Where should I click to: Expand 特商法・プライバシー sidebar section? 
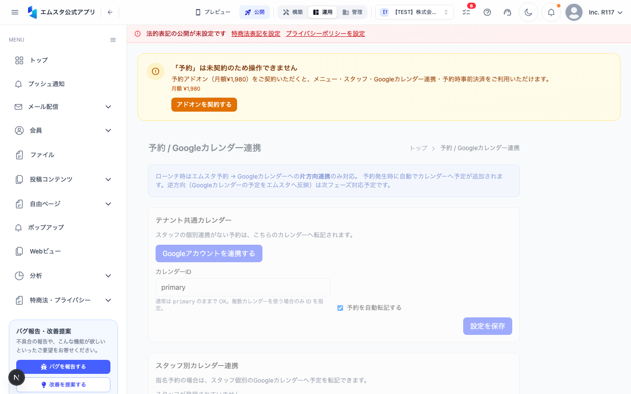tap(63, 300)
